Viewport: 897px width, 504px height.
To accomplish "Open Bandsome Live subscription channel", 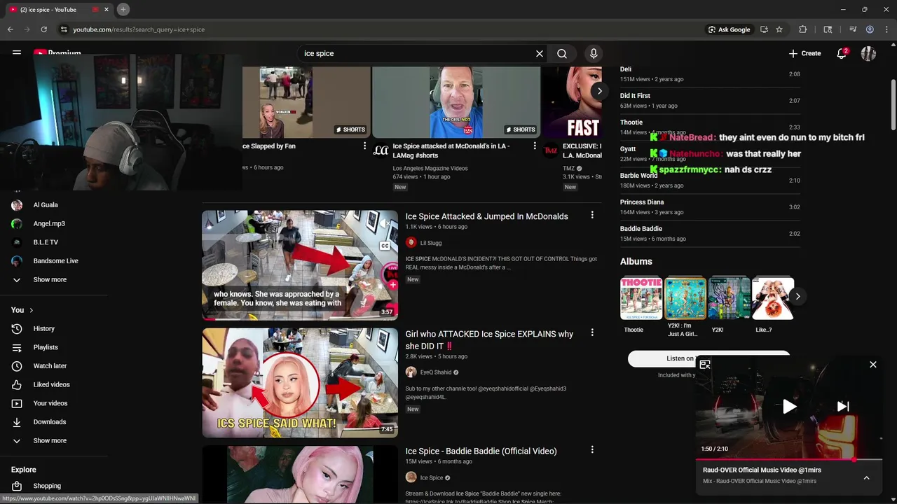I will pyautogui.click(x=55, y=261).
